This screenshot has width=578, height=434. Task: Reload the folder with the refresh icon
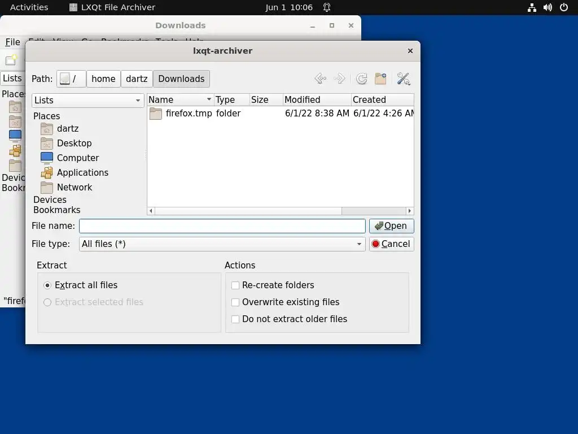362,79
